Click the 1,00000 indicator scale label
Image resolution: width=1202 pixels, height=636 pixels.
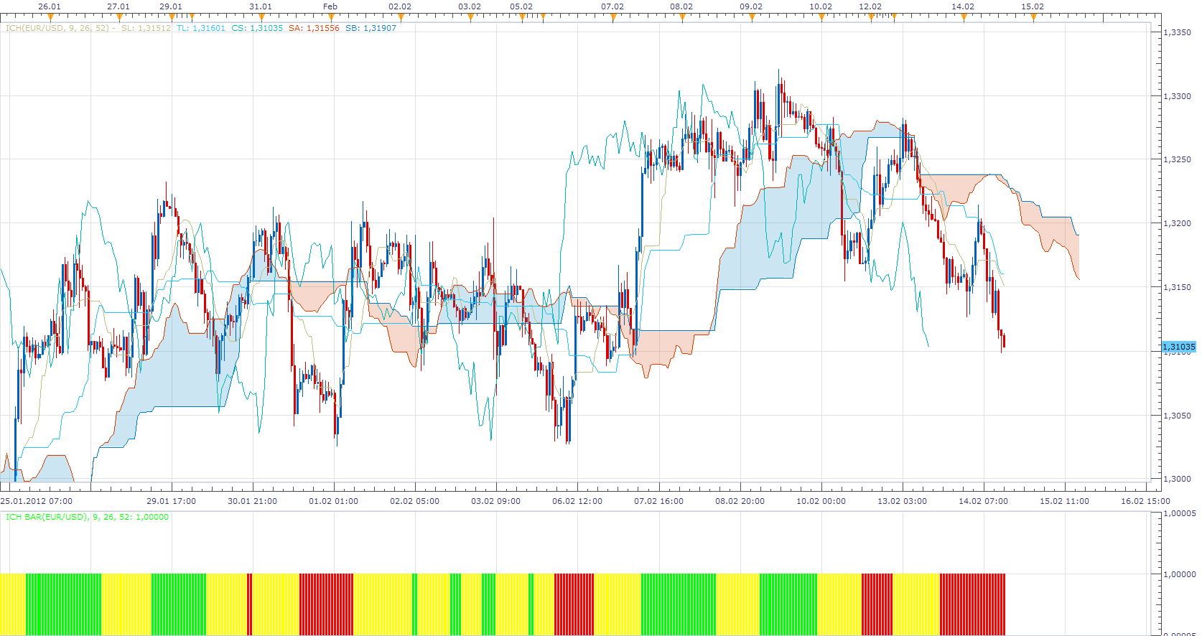(1180, 574)
